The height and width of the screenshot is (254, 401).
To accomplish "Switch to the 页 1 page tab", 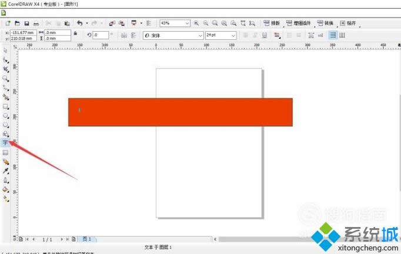I will (x=87, y=239).
